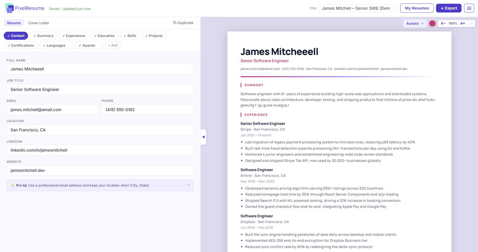Decrease resume font size with A−
Image resolution: width=478 pixels, height=252 pixels.
coord(443,23)
